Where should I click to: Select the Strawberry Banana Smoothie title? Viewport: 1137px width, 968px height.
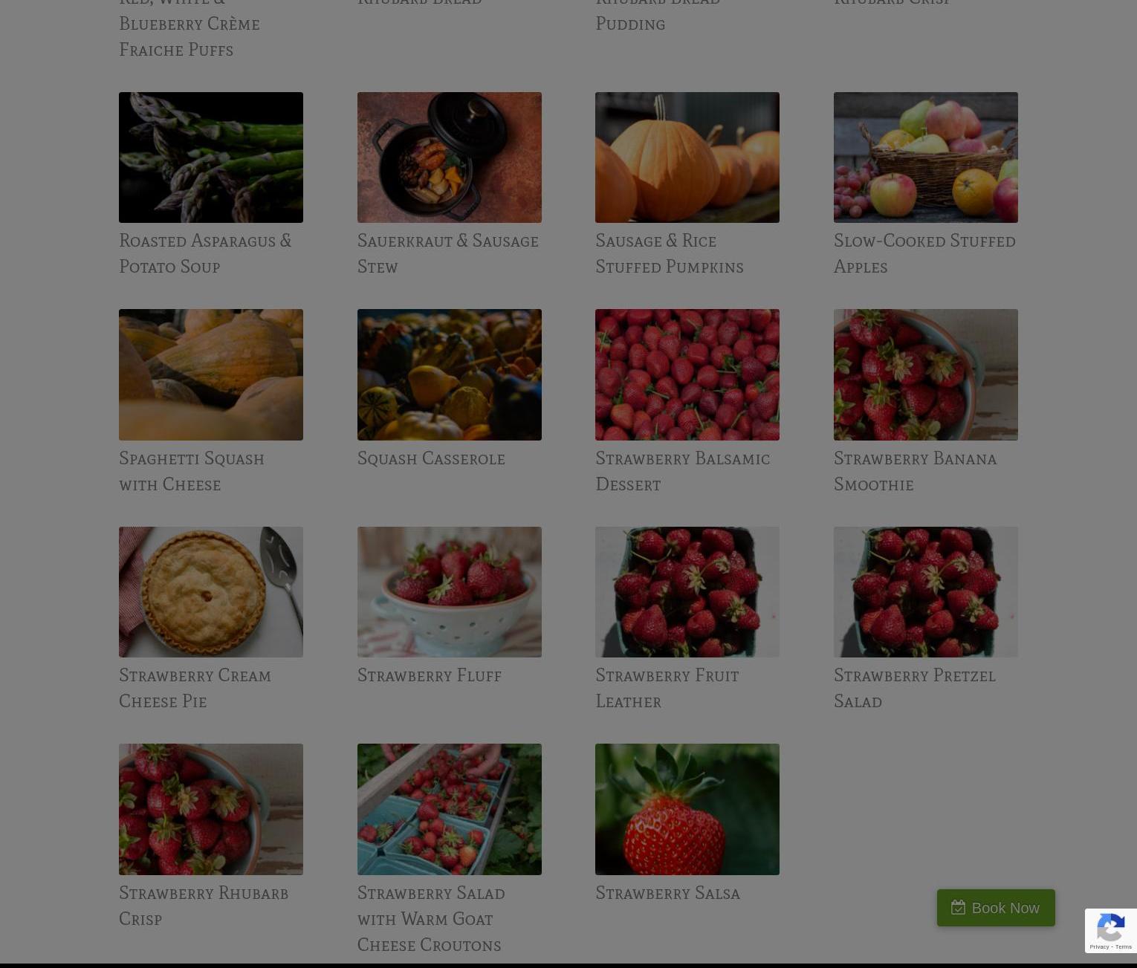(915, 471)
